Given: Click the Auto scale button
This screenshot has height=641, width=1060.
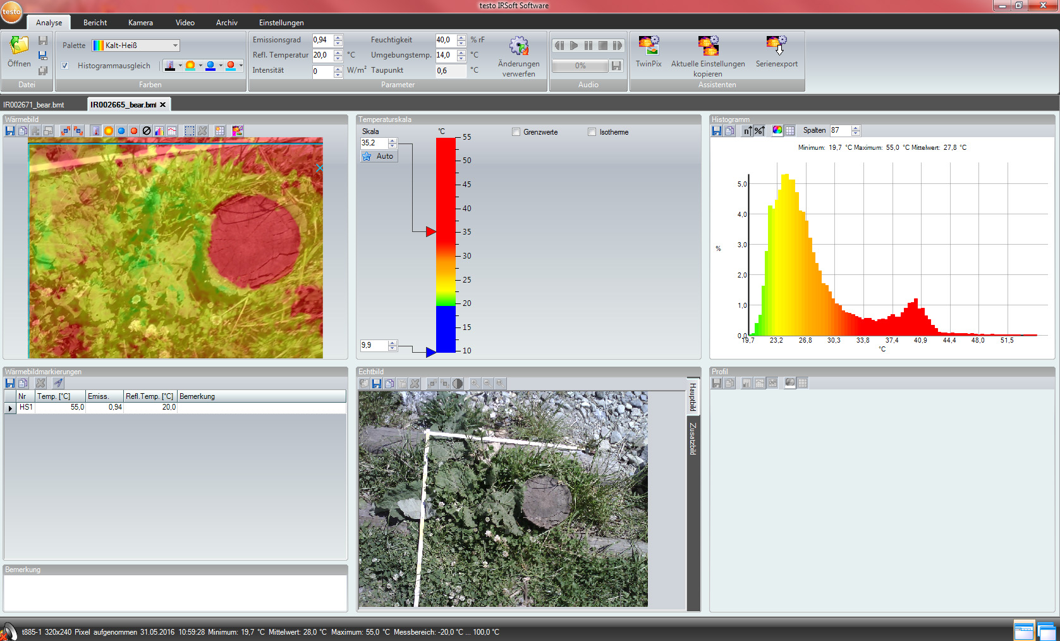Looking at the screenshot, I should click(379, 156).
